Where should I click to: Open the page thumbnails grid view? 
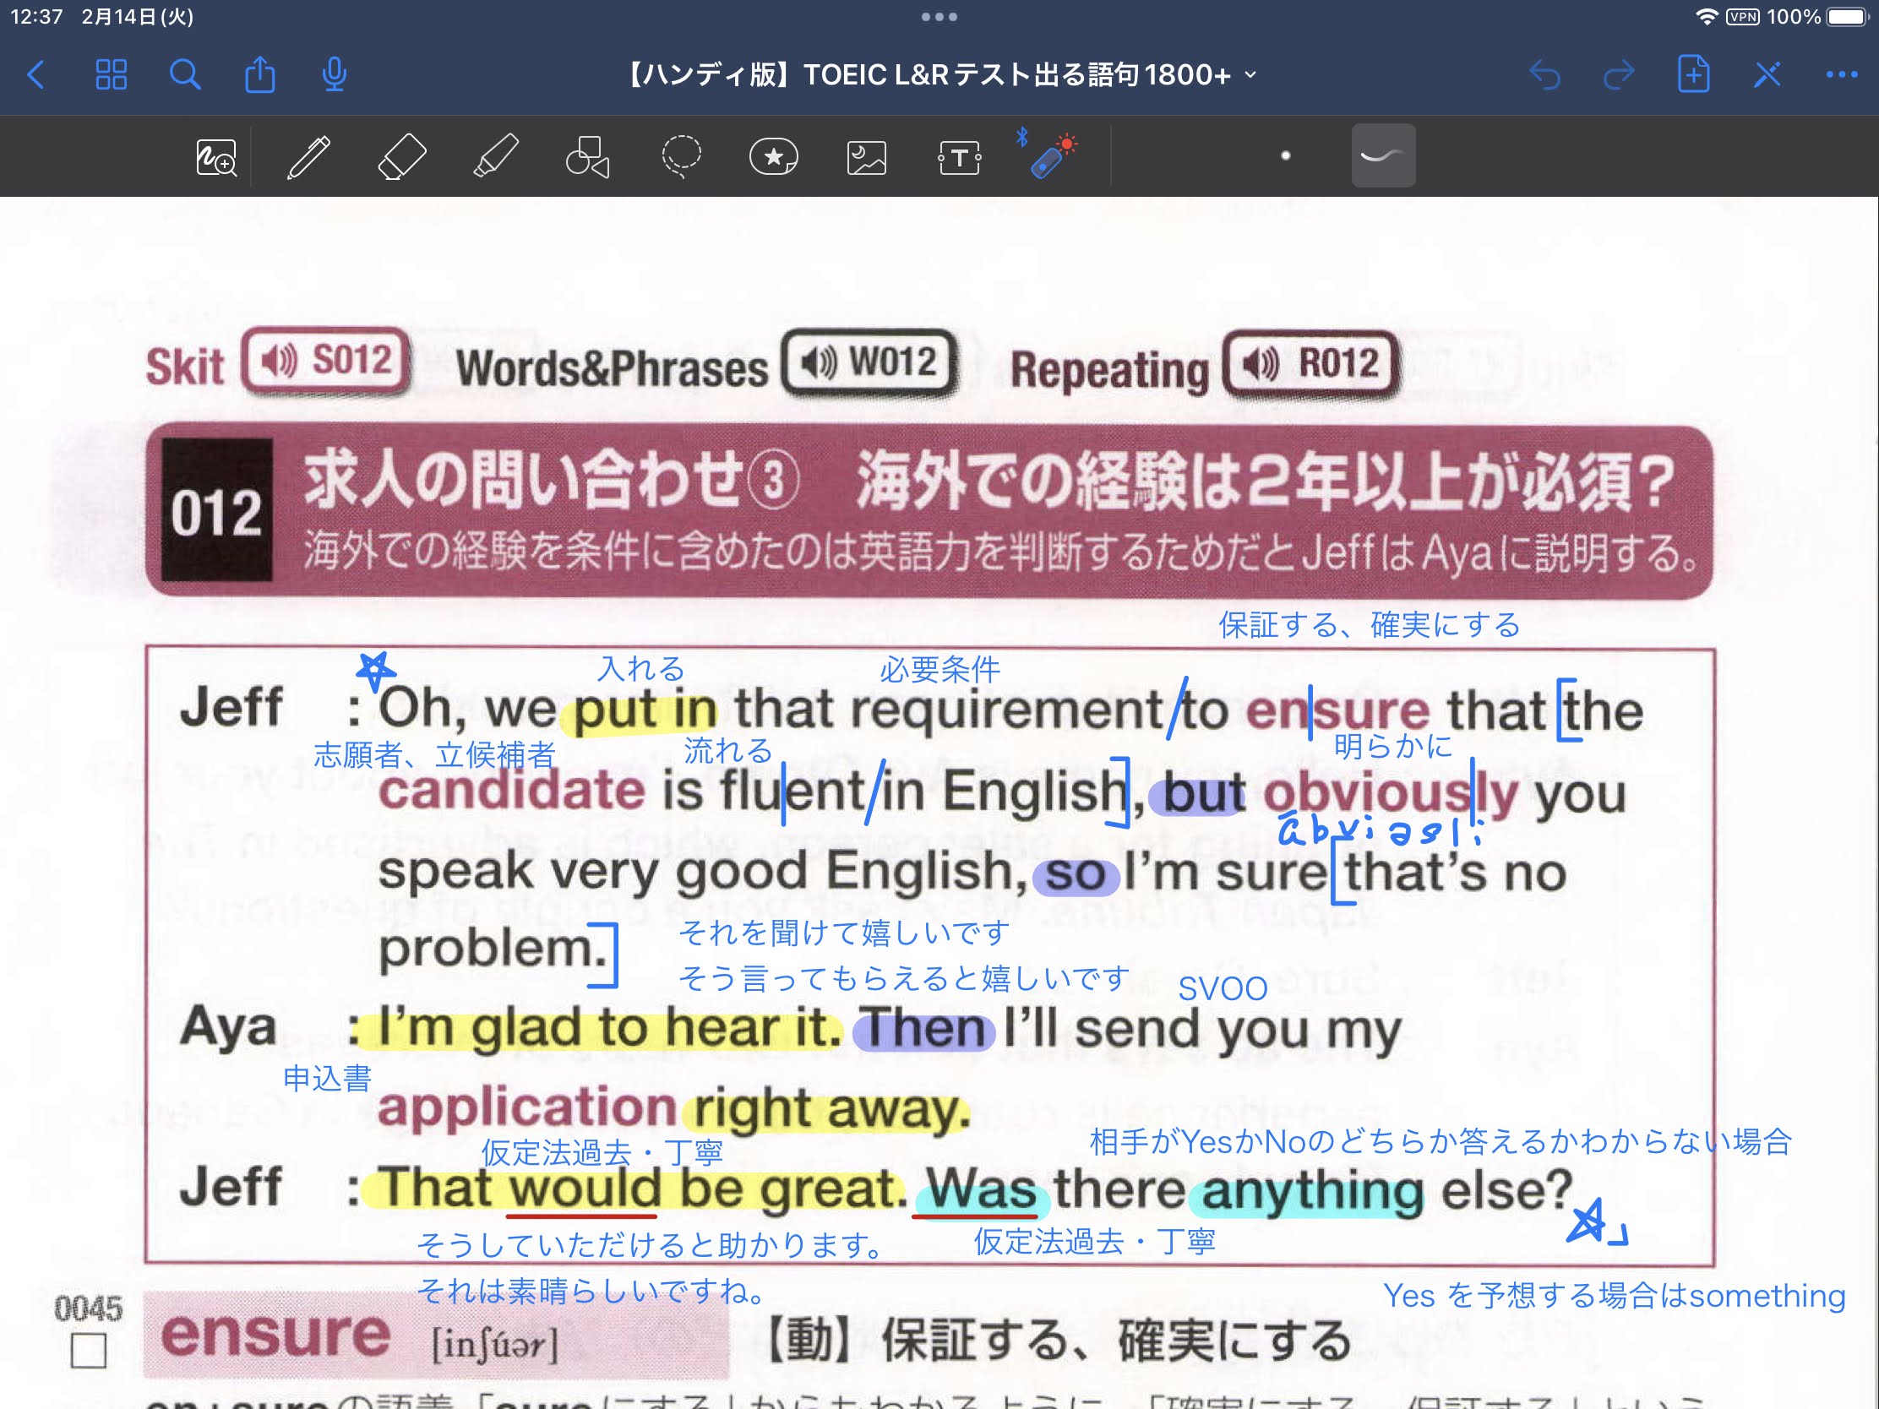[112, 74]
